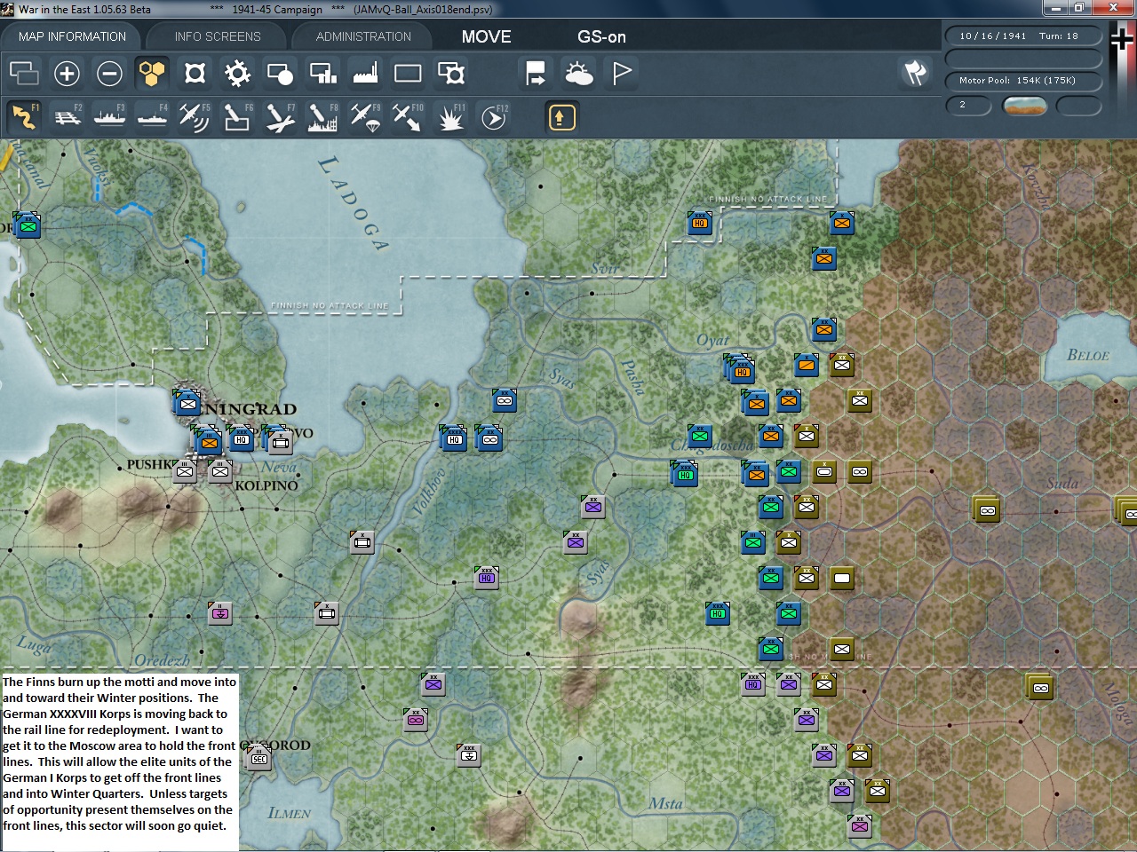Click the yellow up-arrow button

click(561, 117)
